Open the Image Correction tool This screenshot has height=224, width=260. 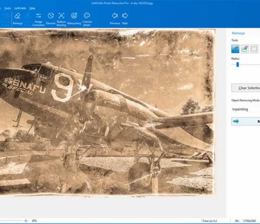[x=38, y=19]
